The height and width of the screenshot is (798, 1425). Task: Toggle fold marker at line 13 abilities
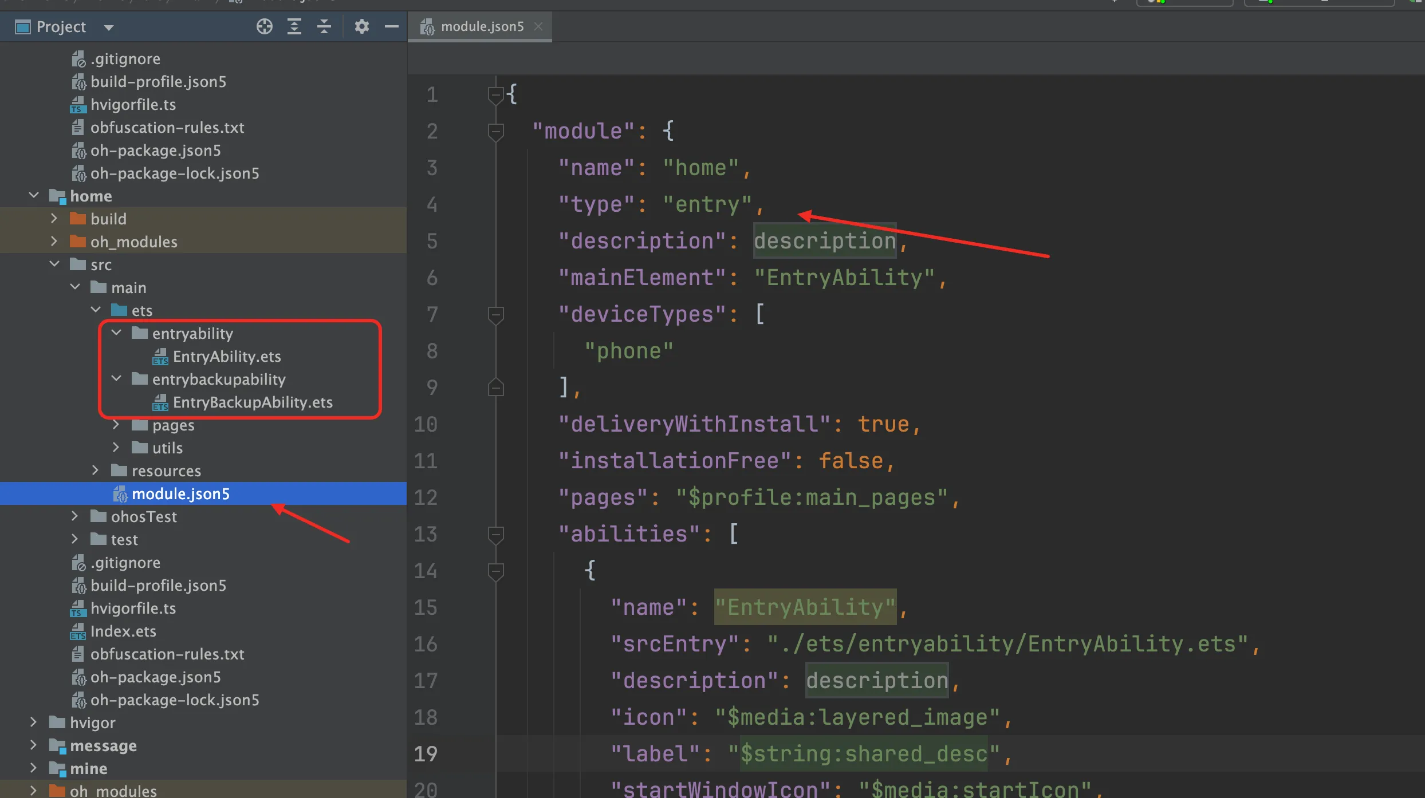495,535
